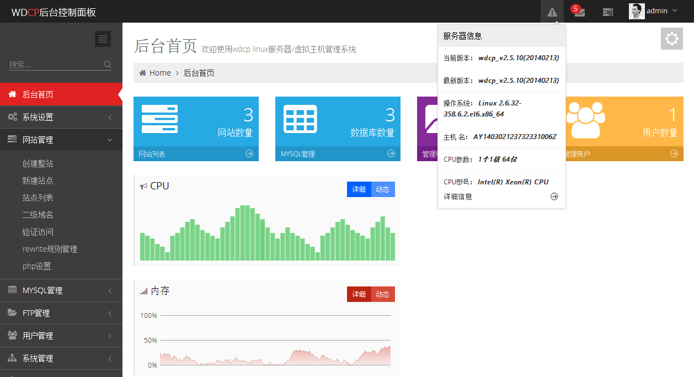Click the Home breadcrumb link
The width and height of the screenshot is (694, 377).
160,73
